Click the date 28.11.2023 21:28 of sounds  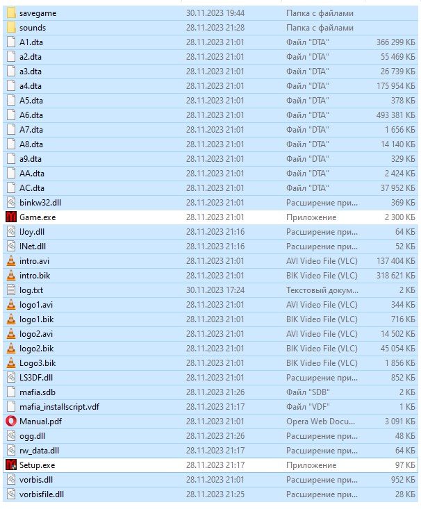click(x=215, y=28)
